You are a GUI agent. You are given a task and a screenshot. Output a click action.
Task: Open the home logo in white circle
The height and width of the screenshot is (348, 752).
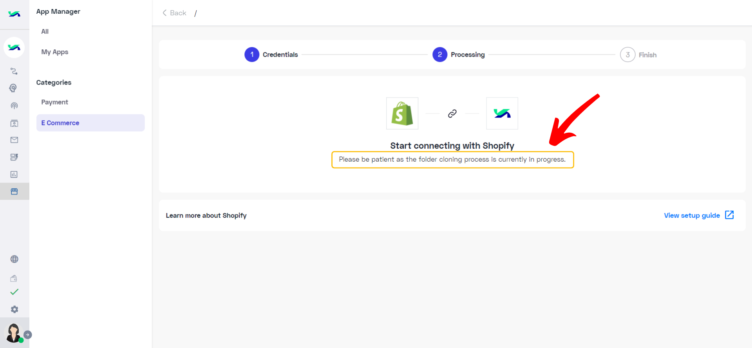coord(14,47)
